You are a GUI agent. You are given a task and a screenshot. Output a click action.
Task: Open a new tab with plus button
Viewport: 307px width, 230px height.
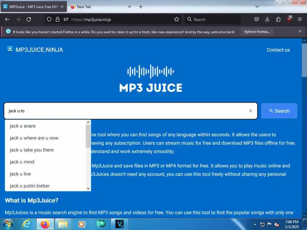click(141, 7)
